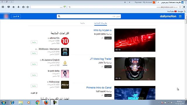
Task: Click the navigation arrow beside the address bar
Action: [x=184, y=7]
